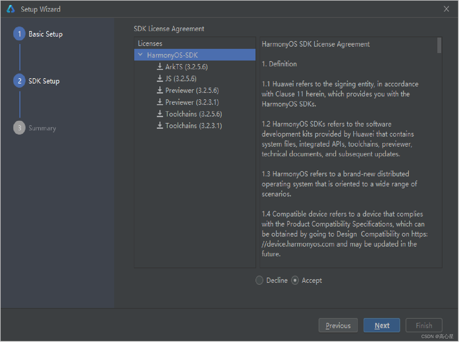
Task: Open the SDK Setup step label
Action: point(44,81)
